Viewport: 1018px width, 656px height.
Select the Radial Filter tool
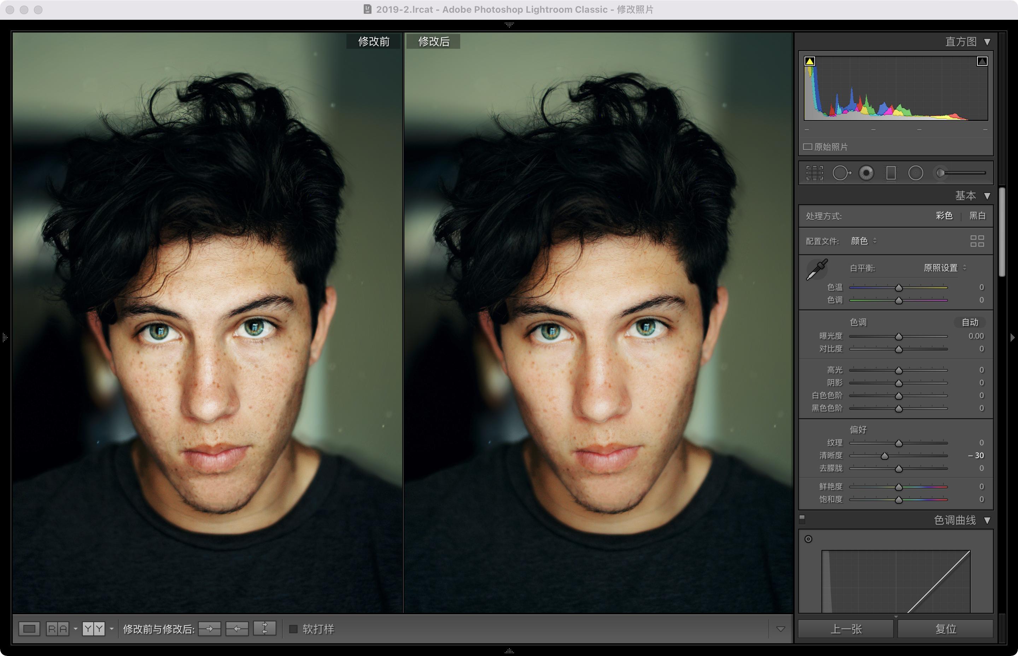click(915, 173)
